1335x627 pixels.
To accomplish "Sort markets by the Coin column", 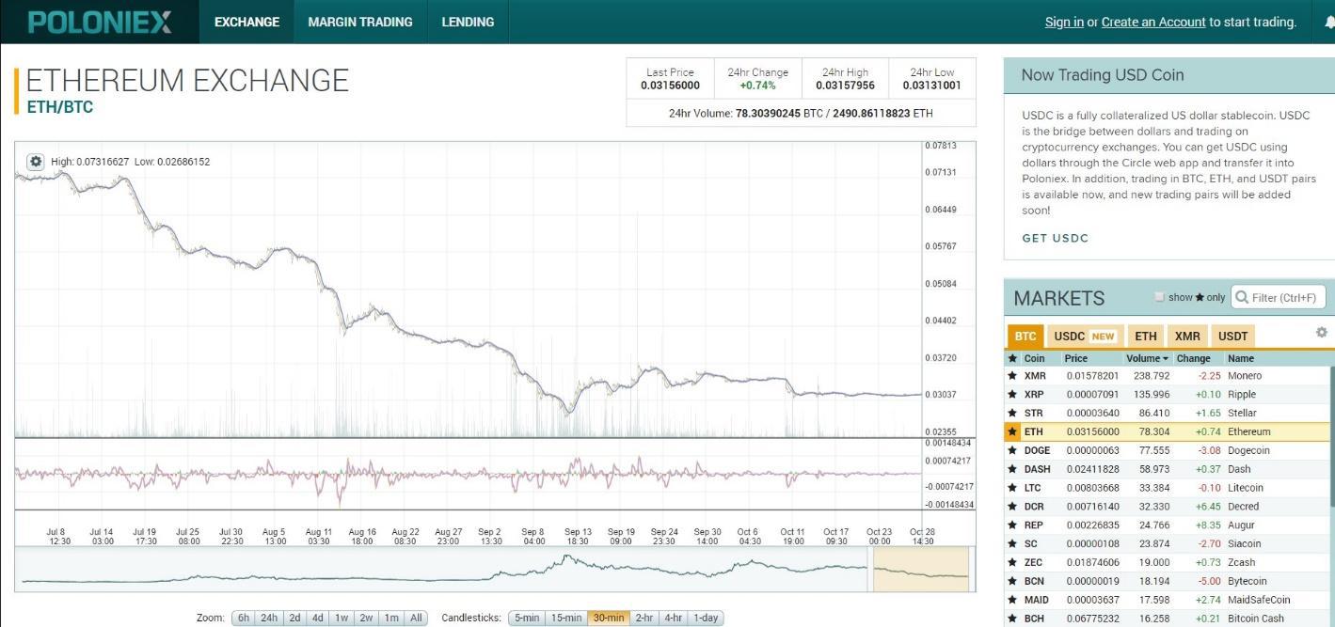I will tap(1034, 358).
